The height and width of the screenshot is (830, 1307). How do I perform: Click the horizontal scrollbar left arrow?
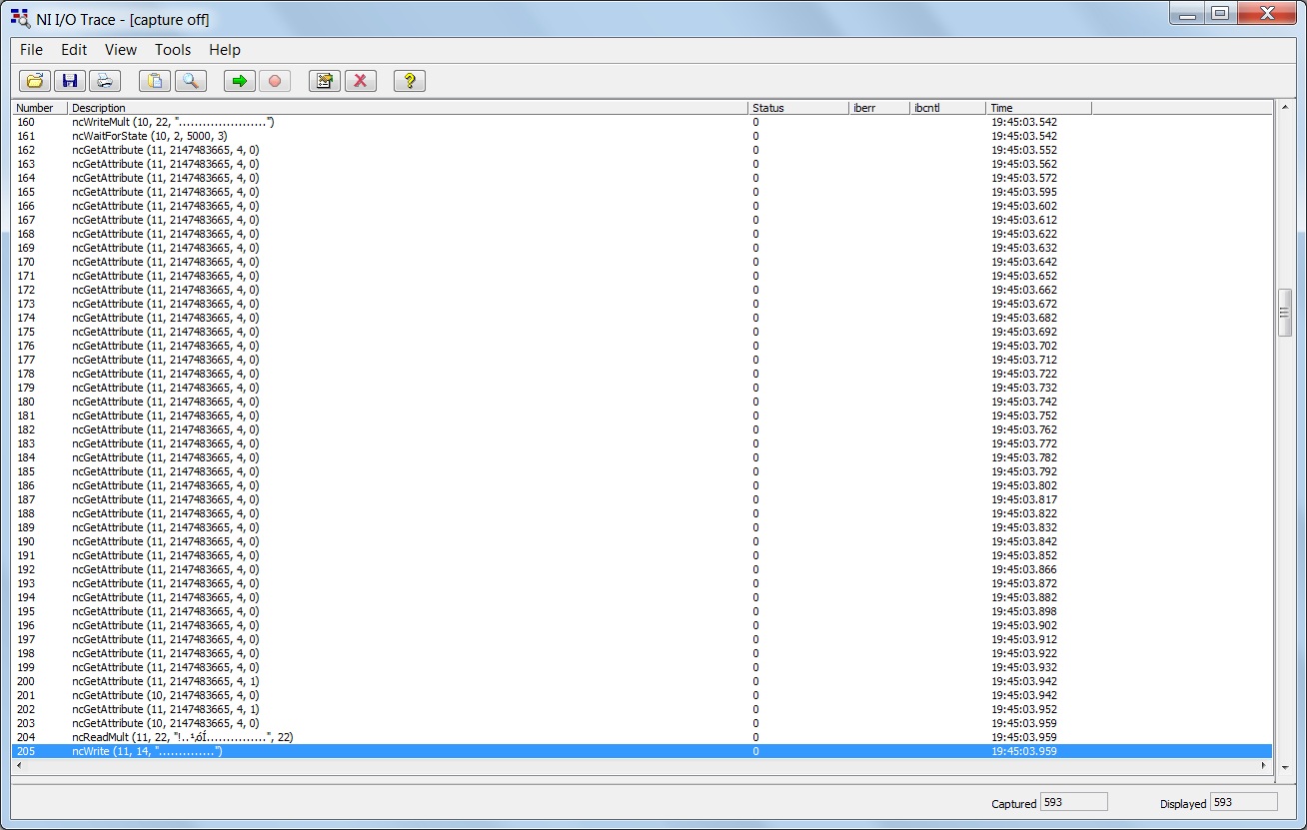point(20,766)
